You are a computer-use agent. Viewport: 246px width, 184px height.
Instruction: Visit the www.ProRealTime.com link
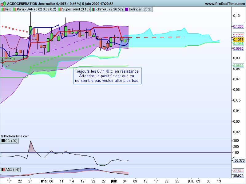(225, 4)
